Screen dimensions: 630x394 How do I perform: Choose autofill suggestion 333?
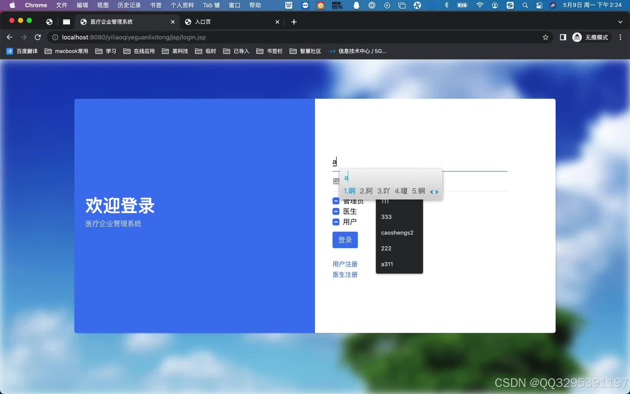click(399, 217)
